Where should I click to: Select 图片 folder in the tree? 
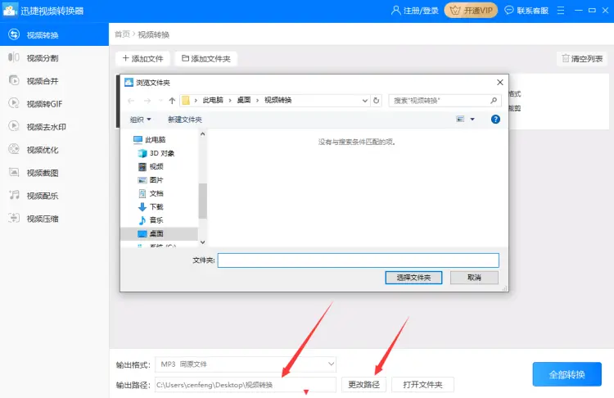click(x=156, y=180)
